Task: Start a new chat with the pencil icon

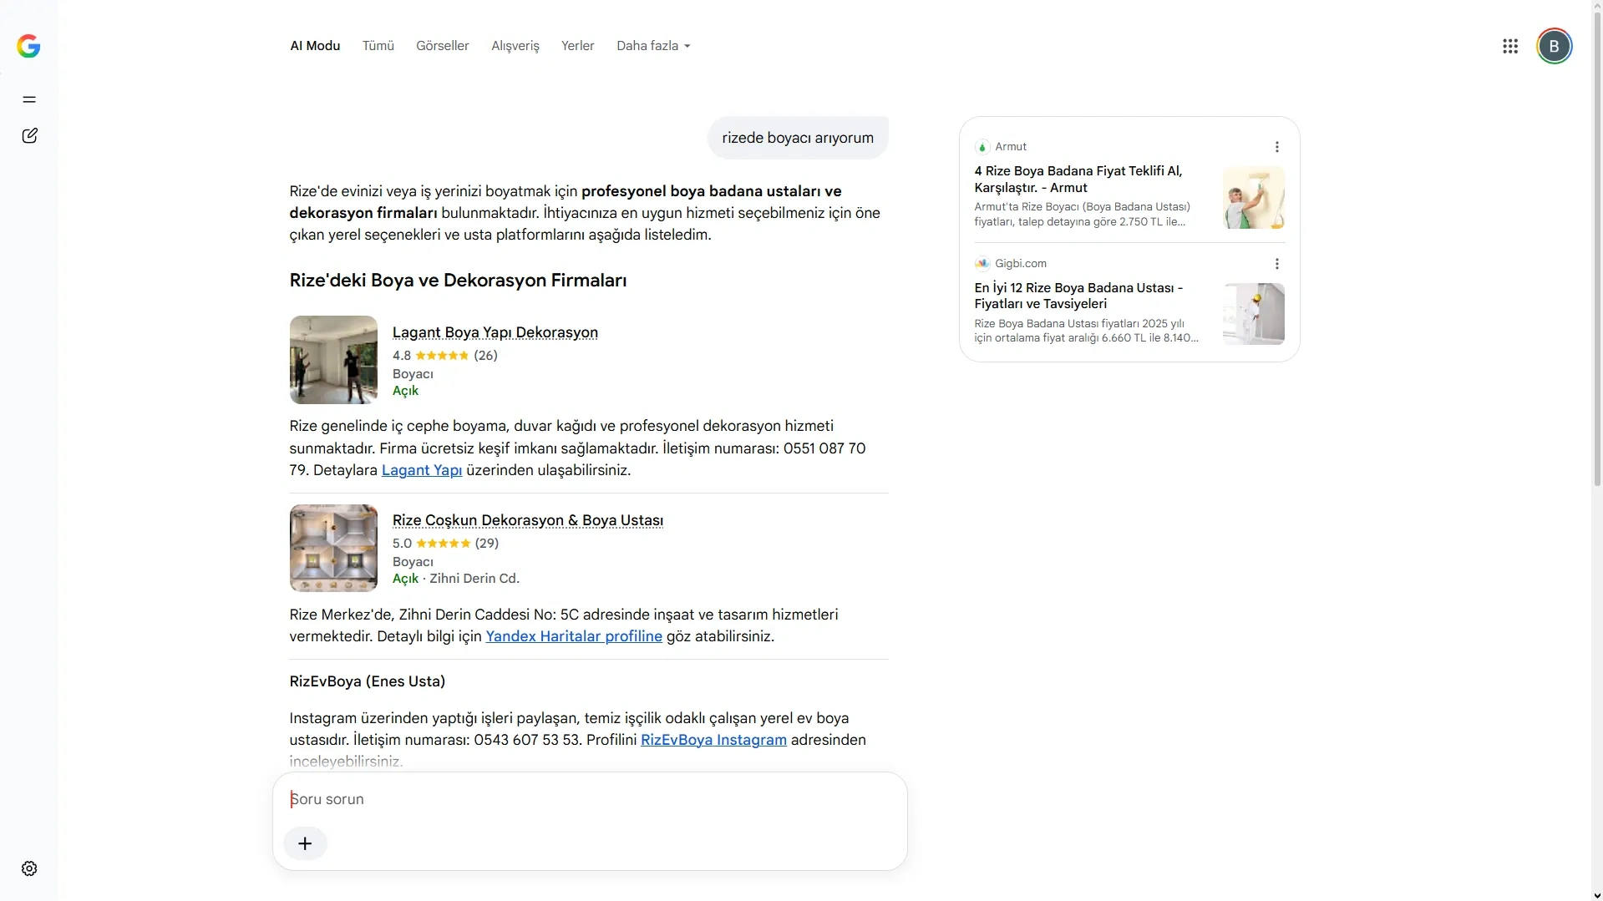Action: point(29,135)
